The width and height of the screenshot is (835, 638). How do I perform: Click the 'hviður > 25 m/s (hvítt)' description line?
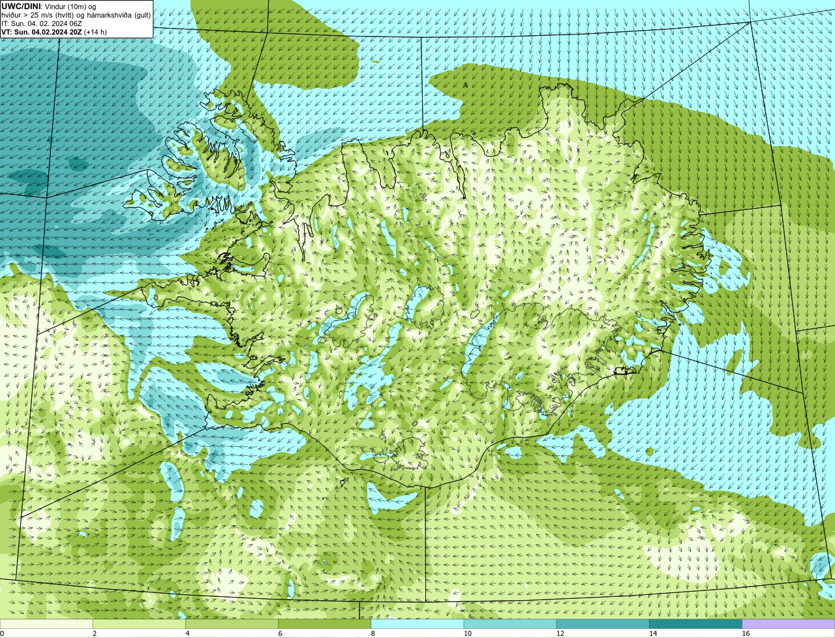(76, 15)
